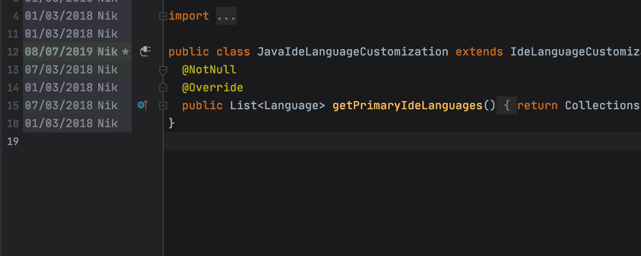Click the line 15 annotation 07/03/2018 Nik
641x256 pixels.
(71, 105)
